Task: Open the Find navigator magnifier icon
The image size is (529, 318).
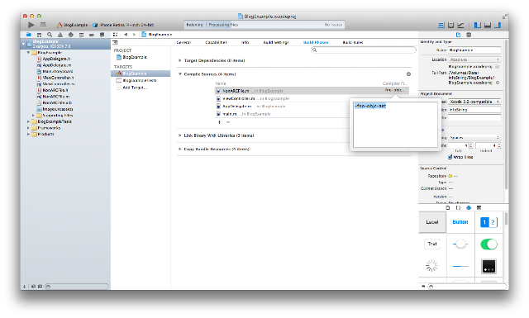Action: (50, 35)
